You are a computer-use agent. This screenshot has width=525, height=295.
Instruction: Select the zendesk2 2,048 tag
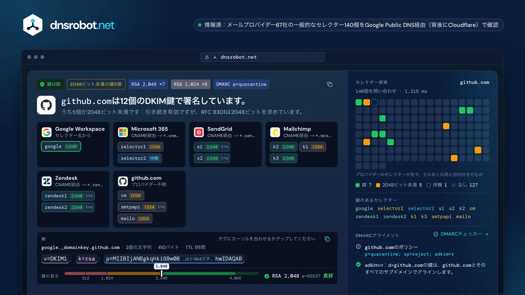(x=68, y=207)
